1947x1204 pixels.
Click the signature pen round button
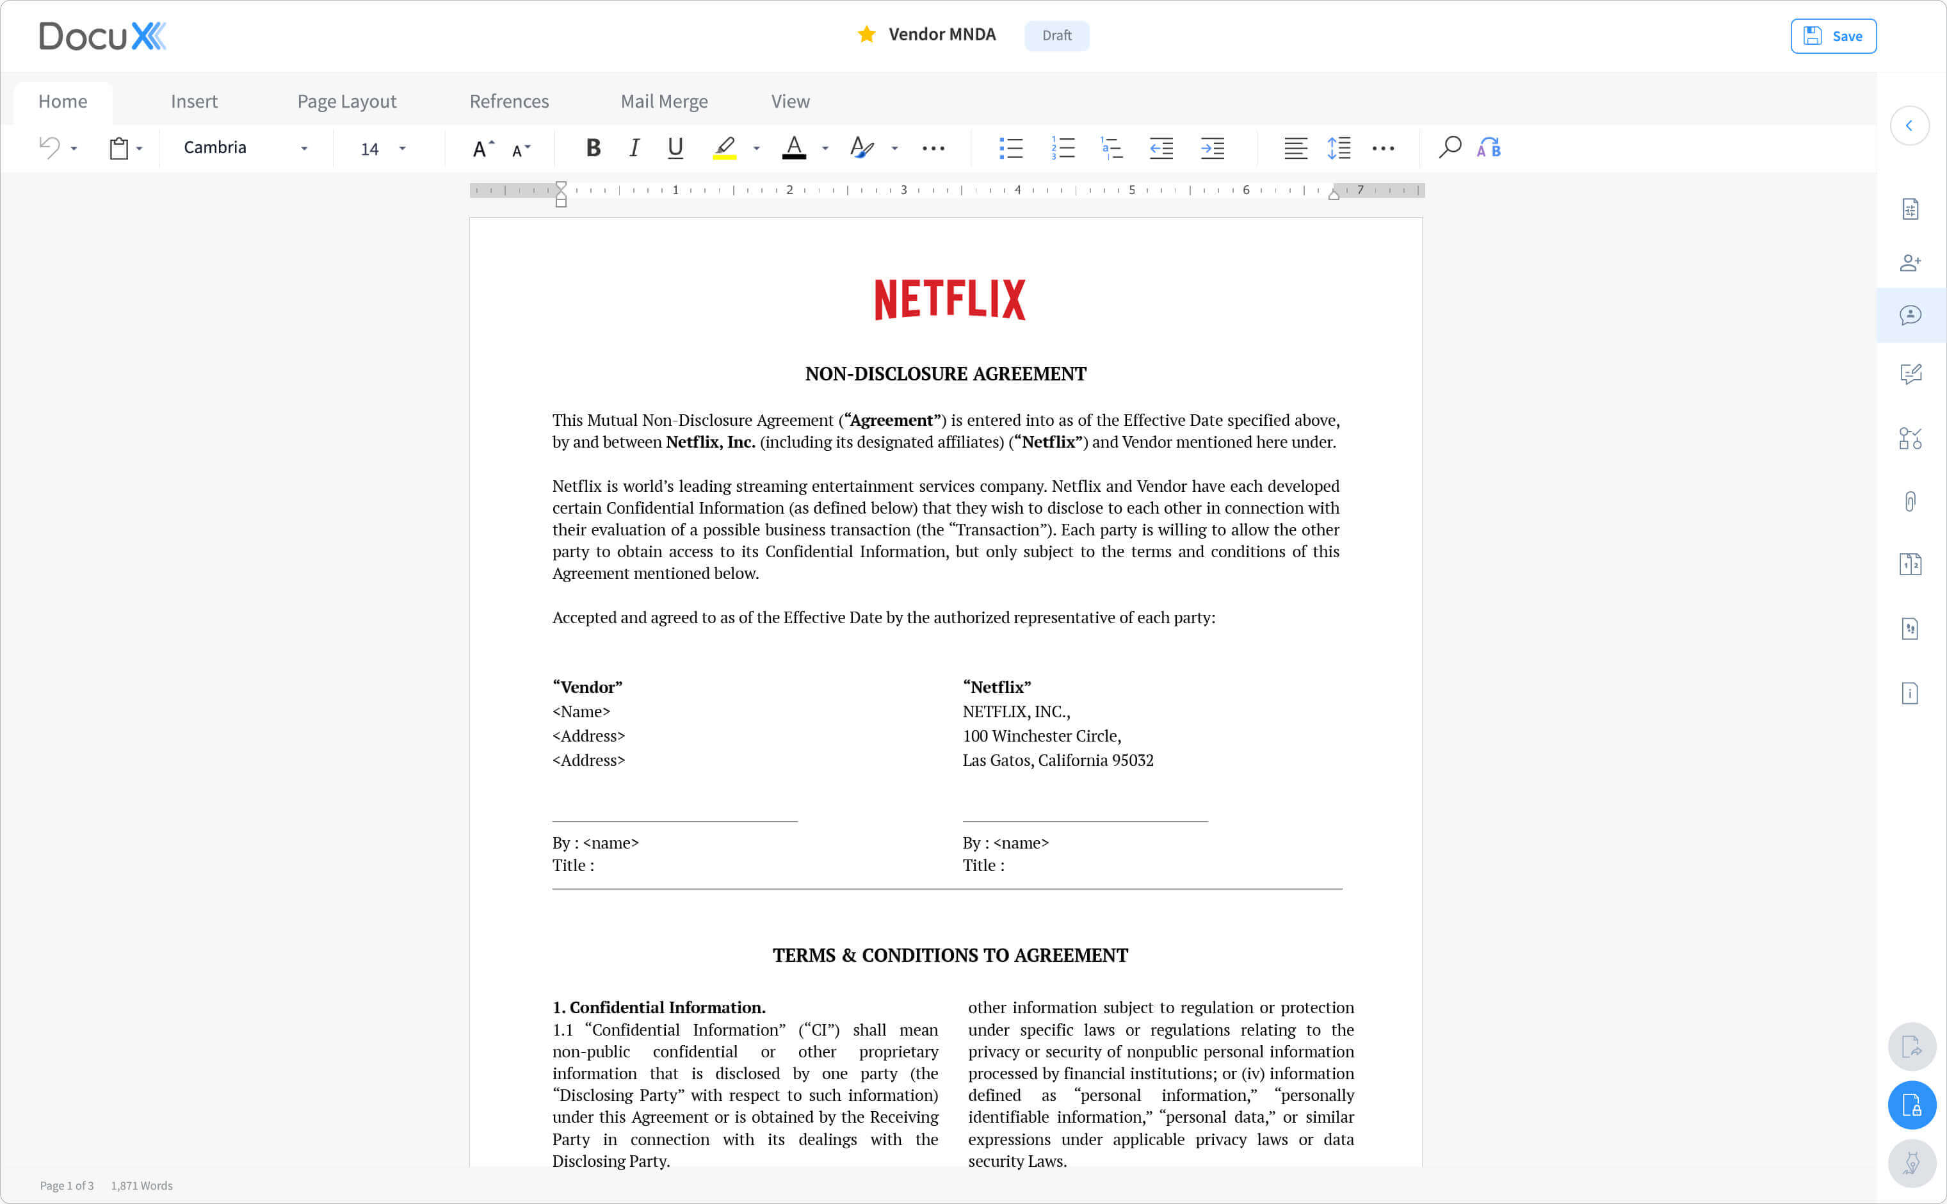(1912, 1164)
